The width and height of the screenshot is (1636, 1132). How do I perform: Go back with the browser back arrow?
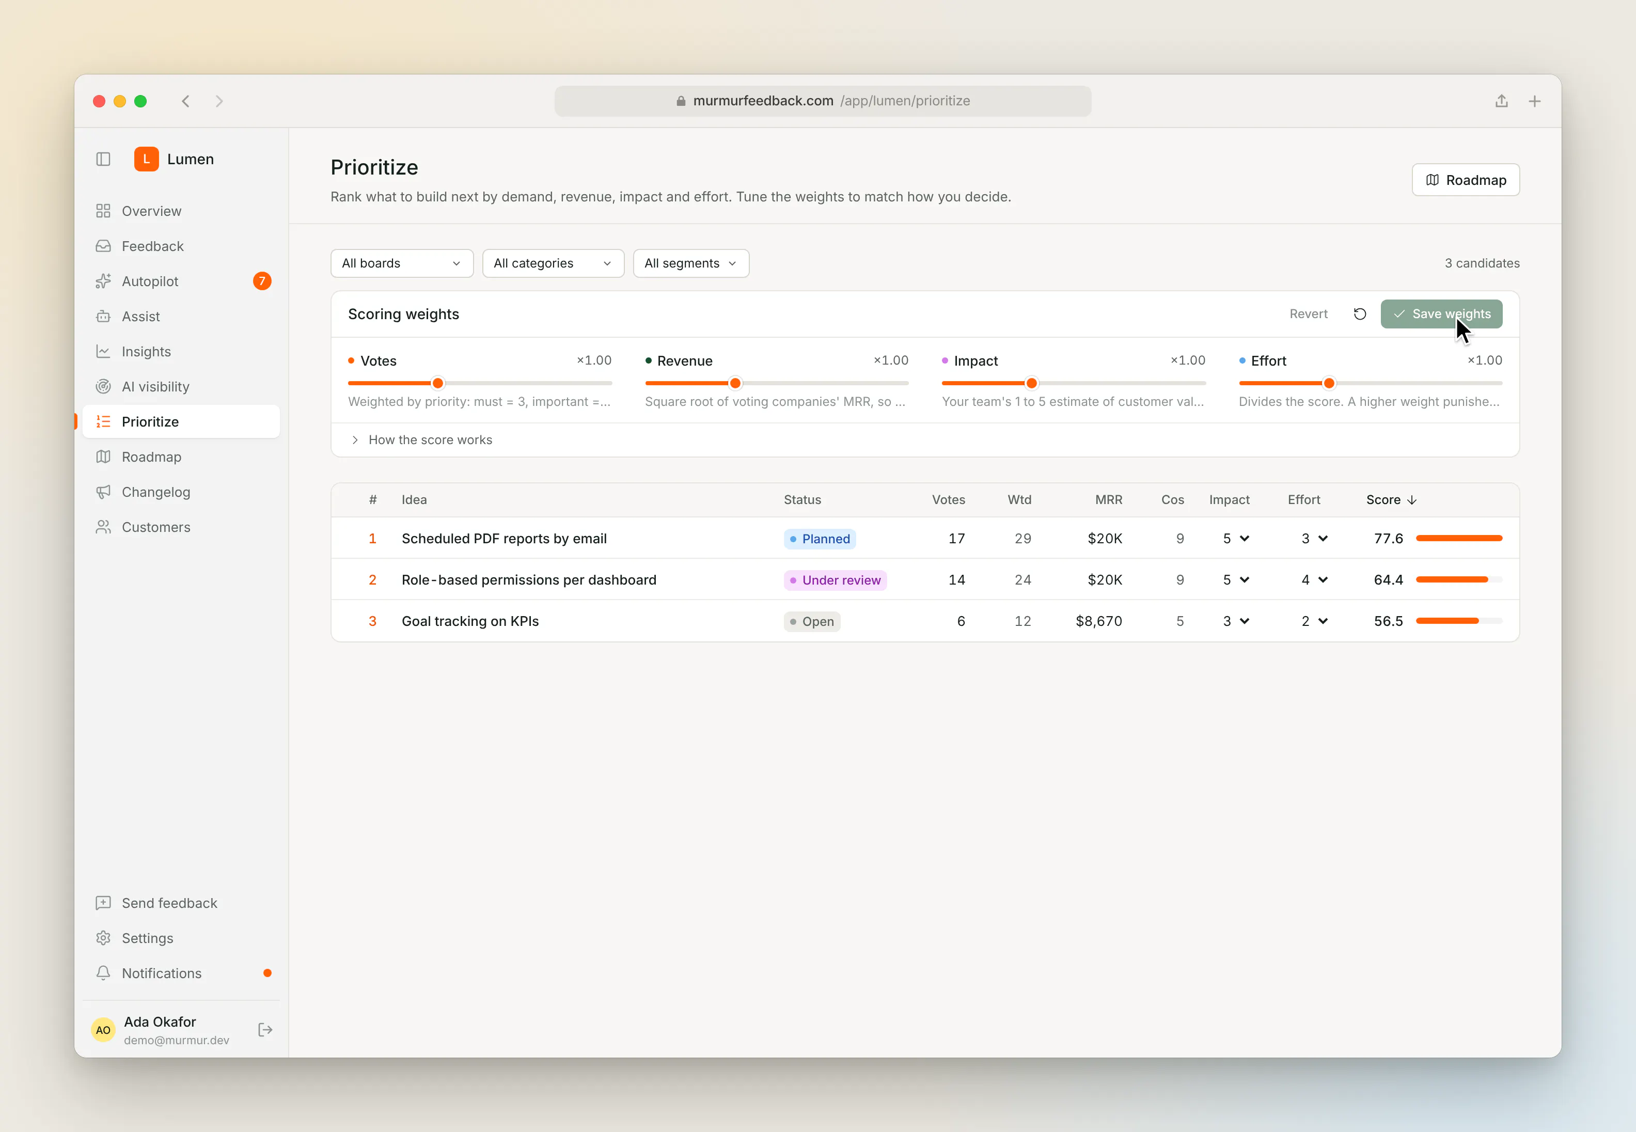(186, 101)
